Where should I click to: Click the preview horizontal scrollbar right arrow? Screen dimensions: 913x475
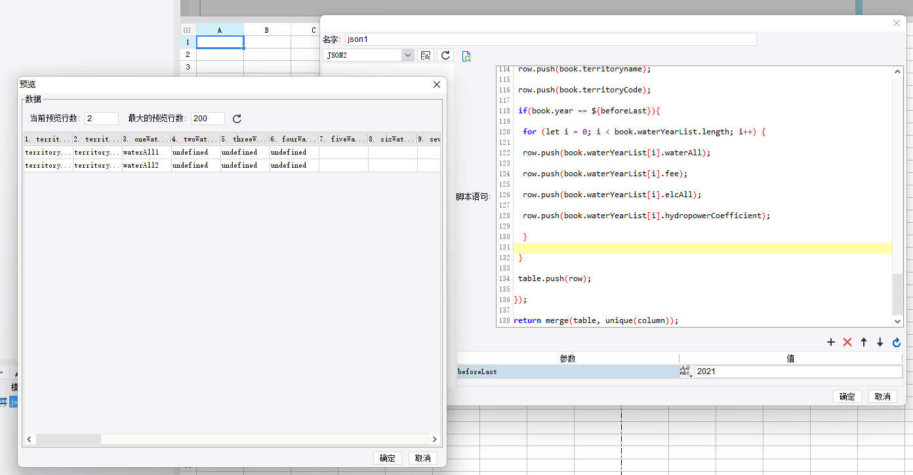point(434,440)
